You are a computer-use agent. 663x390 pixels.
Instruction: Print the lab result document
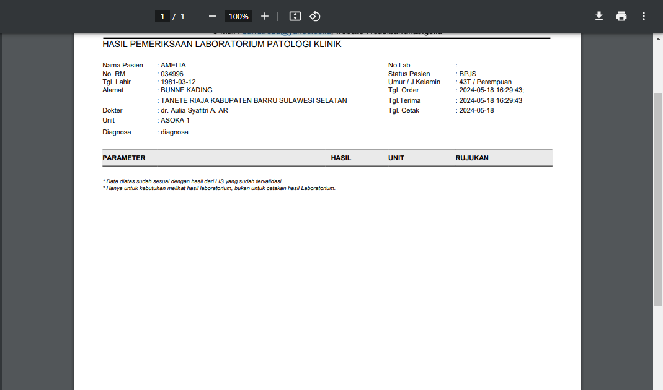[621, 15]
